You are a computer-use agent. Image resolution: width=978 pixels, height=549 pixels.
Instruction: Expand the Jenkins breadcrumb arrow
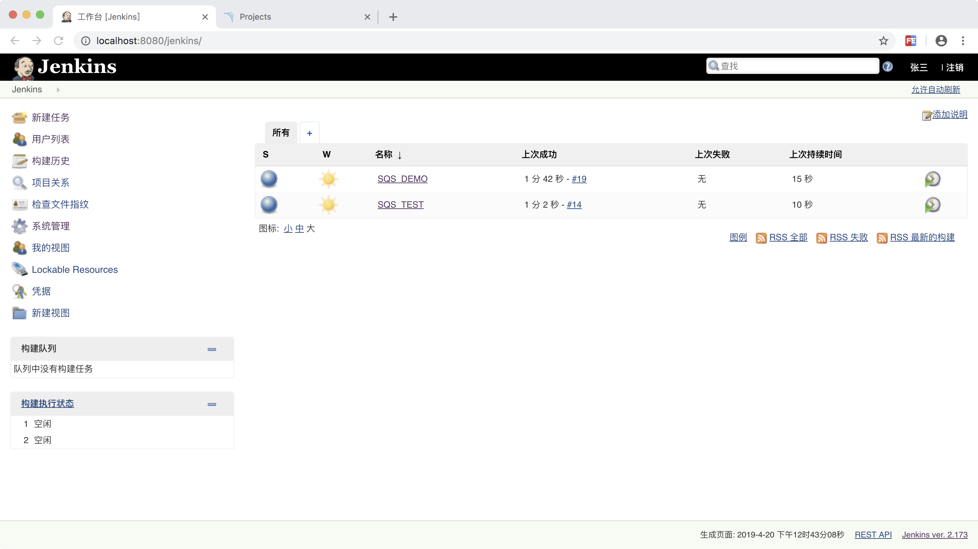click(58, 90)
